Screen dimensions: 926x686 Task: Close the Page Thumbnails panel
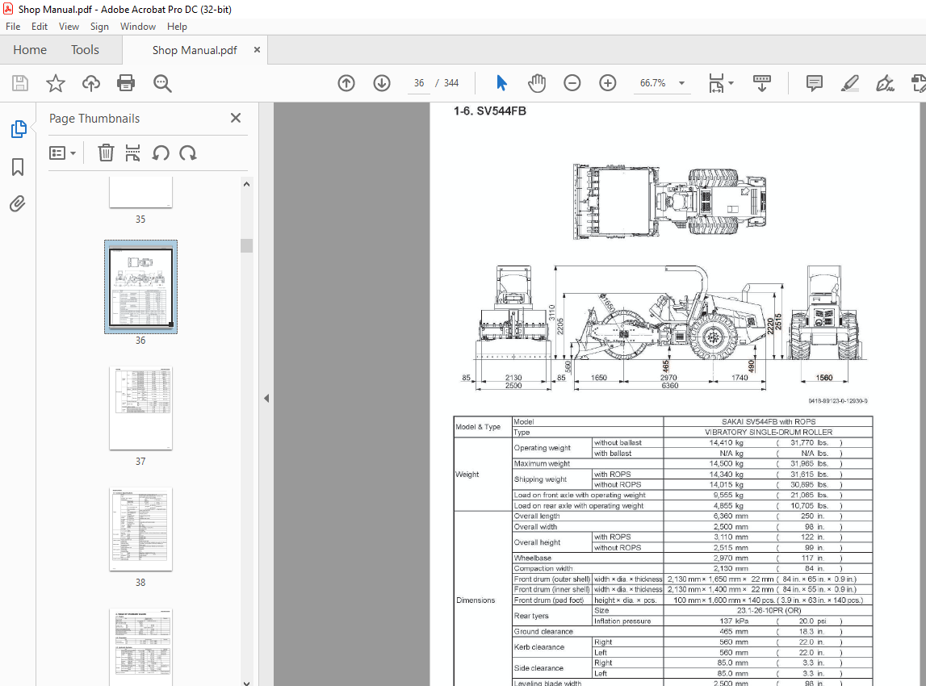click(x=236, y=118)
